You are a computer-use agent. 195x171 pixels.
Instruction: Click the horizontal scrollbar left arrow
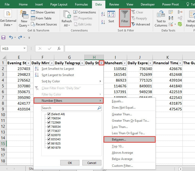[181, 169]
